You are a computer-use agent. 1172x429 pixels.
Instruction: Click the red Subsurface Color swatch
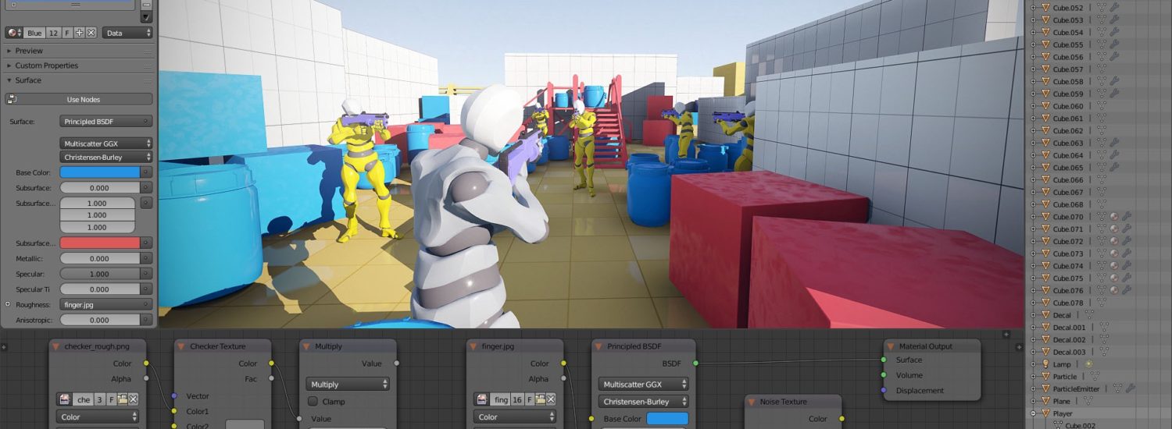[99, 243]
